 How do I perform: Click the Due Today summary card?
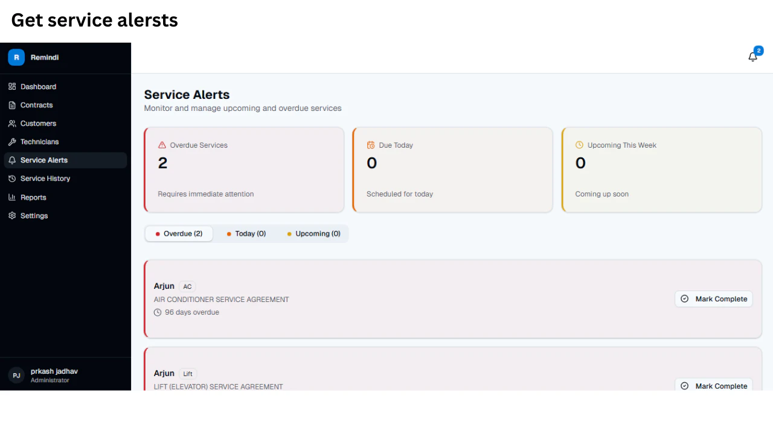452,169
